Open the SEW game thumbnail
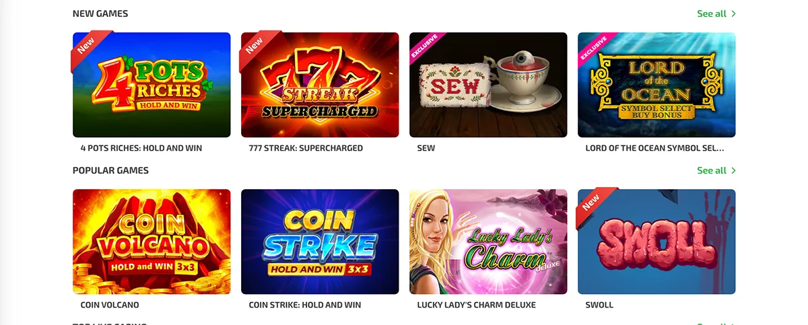The image size is (808, 325). [x=488, y=85]
